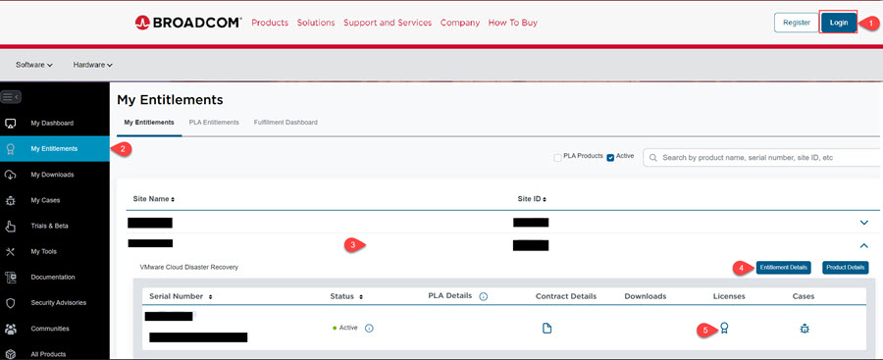Image resolution: width=883 pixels, height=360 pixels.
Task: Click the My Downloads cloud icon
Action: [10, 175]
